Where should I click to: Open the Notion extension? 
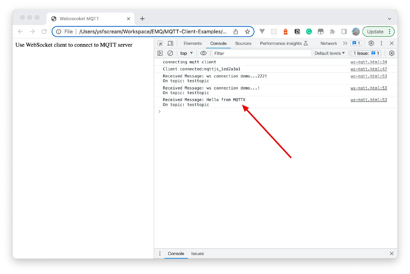[297, 32]
